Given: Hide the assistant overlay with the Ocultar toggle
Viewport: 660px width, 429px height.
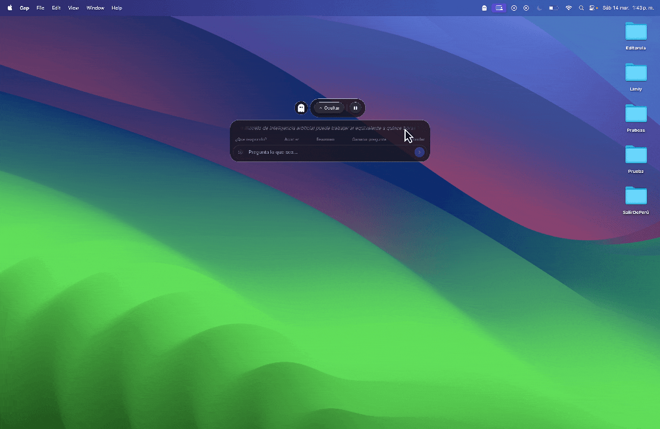Looking at the screenshot, I should click(332, 108).
